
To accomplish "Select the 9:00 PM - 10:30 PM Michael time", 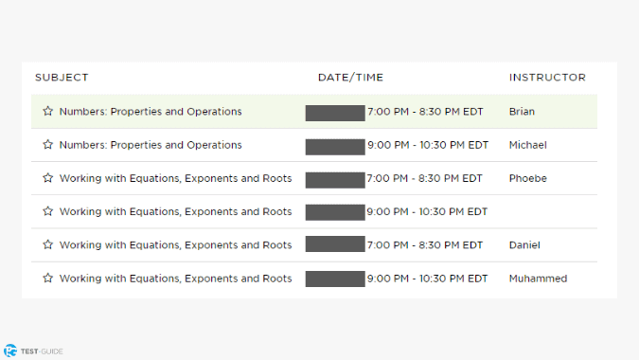I will (x=428, y=145).
